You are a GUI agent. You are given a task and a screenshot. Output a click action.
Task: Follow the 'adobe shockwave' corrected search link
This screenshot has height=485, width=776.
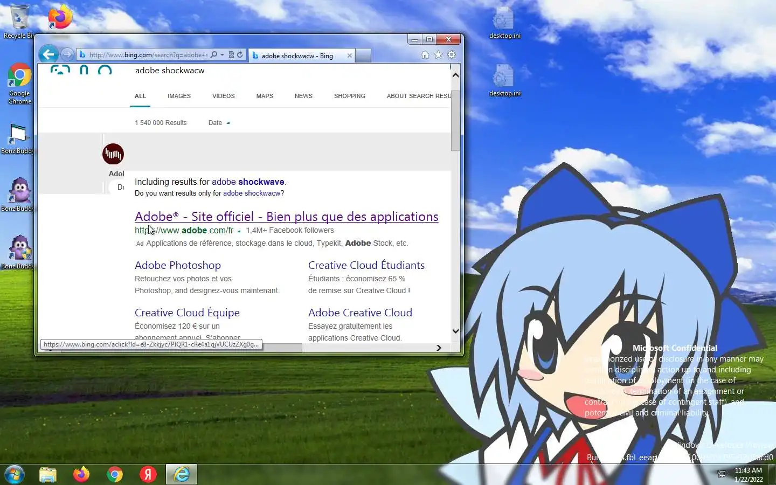point(248,182)
